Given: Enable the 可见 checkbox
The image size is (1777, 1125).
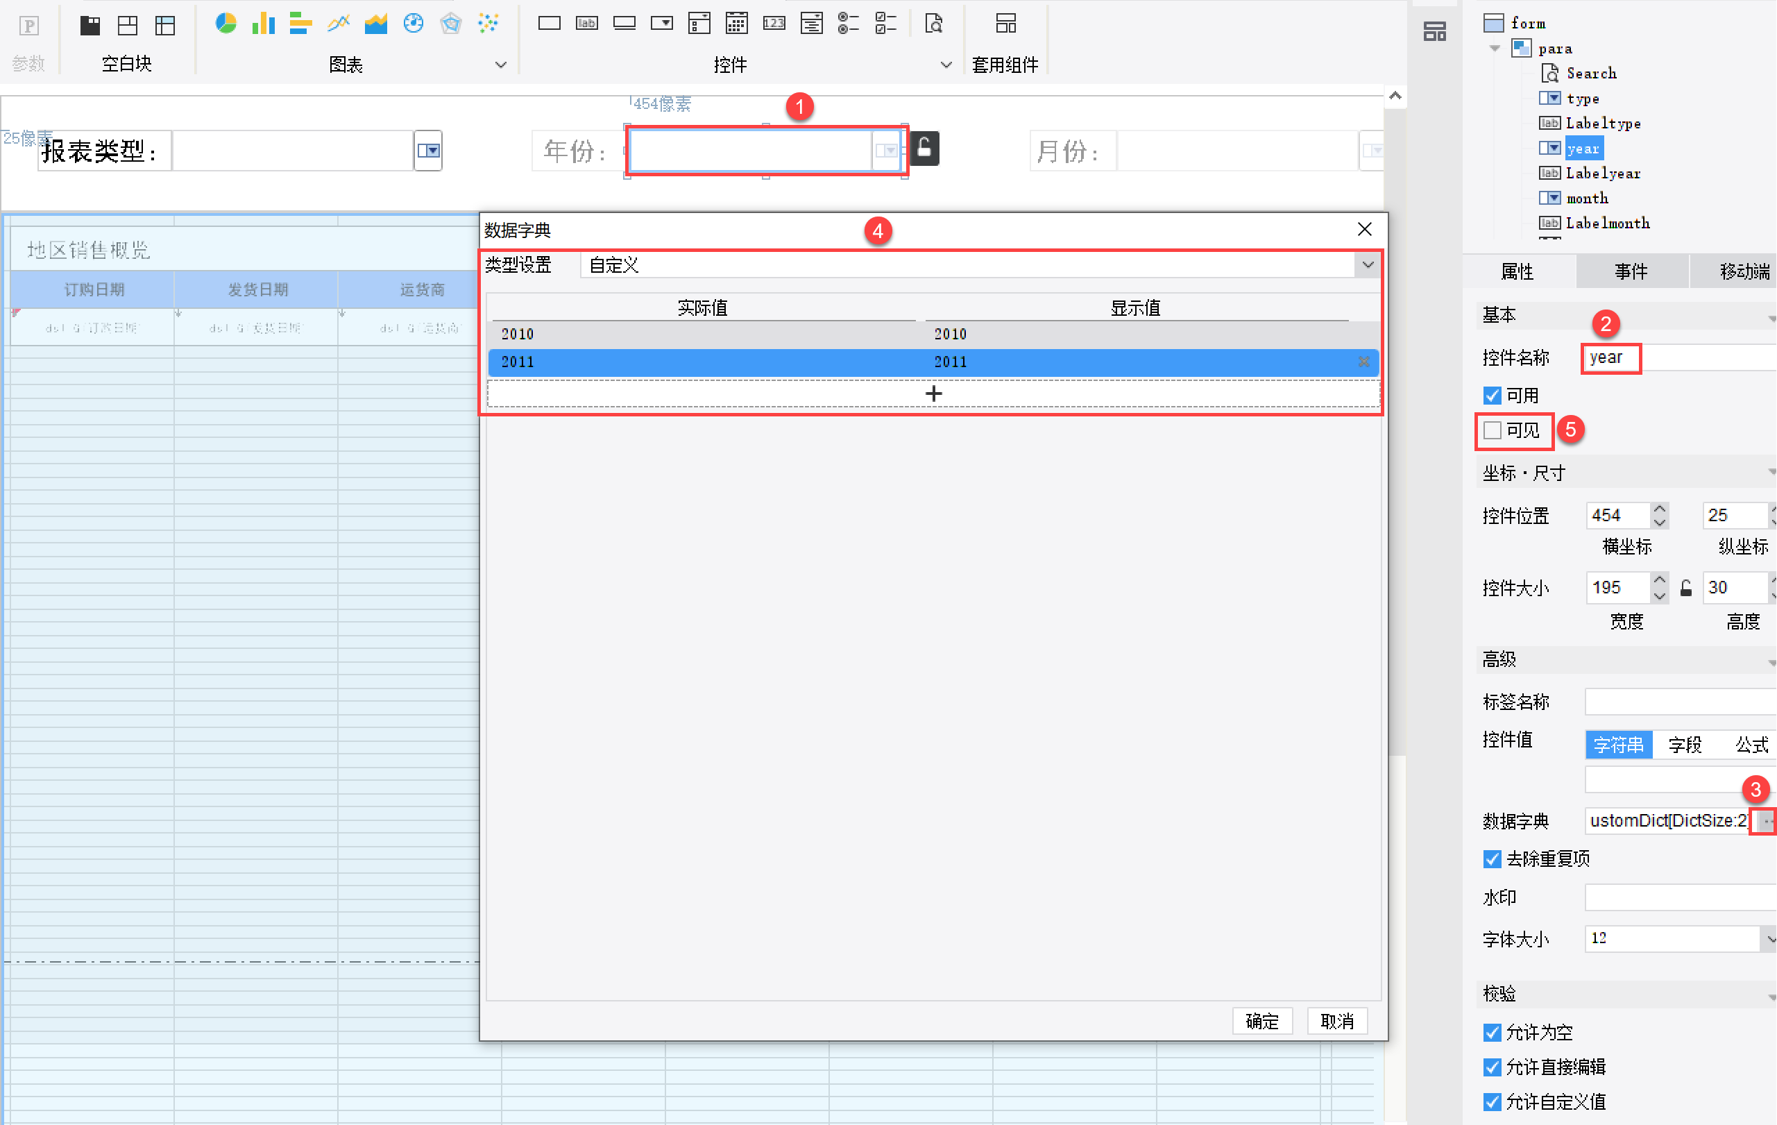Looking at the screenshot, I should point(1492,430).
